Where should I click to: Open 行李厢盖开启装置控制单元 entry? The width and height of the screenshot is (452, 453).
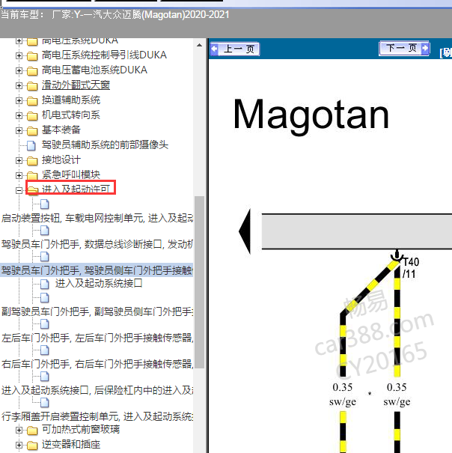[x=97, y=416]
